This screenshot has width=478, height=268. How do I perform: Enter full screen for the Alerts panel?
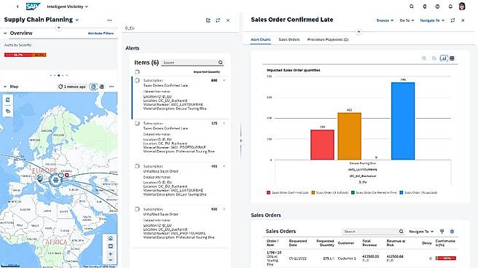tap(218, 20)
